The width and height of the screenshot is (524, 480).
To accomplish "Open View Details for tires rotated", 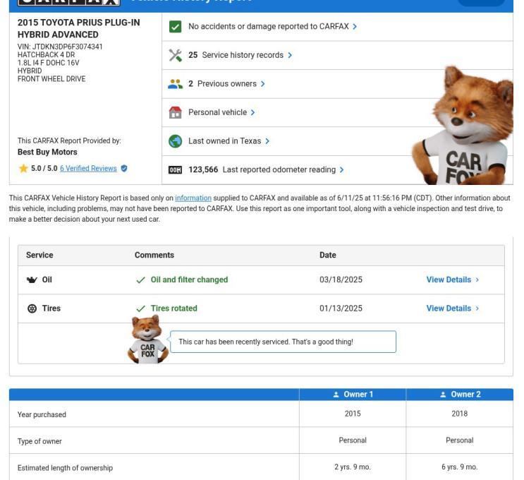I will click(x=453, y=308).
